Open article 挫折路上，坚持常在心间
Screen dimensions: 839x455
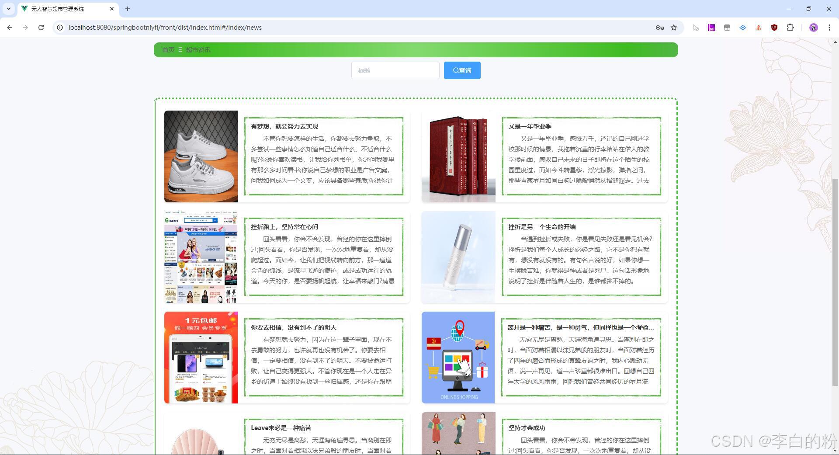284,227
